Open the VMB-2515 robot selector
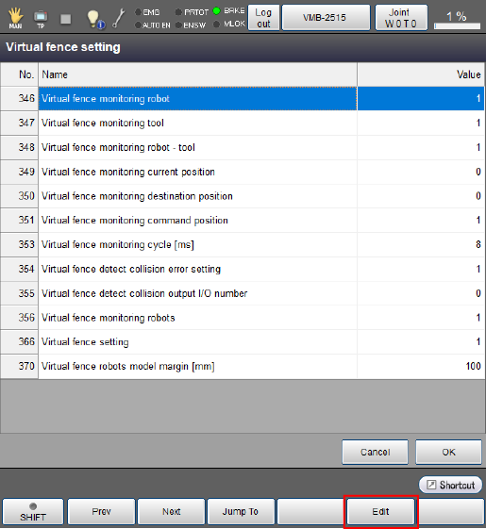Viewport: 486px width, 529px height. point(326,18)
